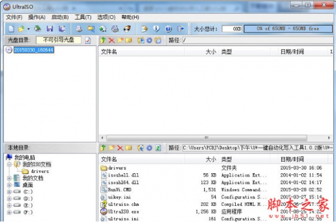336x222 pixels.
Task: Select the isoshell.dll file row
Action: 215,175
